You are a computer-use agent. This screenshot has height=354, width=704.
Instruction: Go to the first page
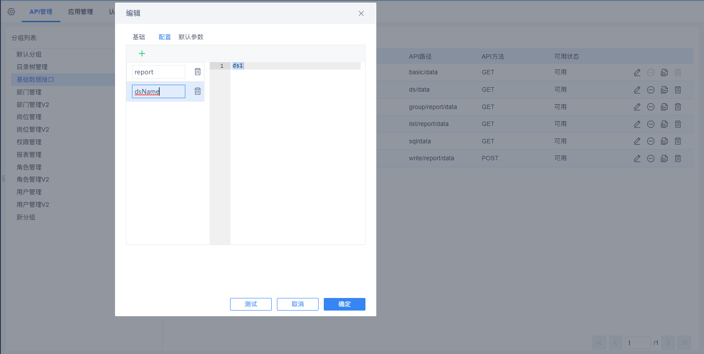click(x=599, y=343)
